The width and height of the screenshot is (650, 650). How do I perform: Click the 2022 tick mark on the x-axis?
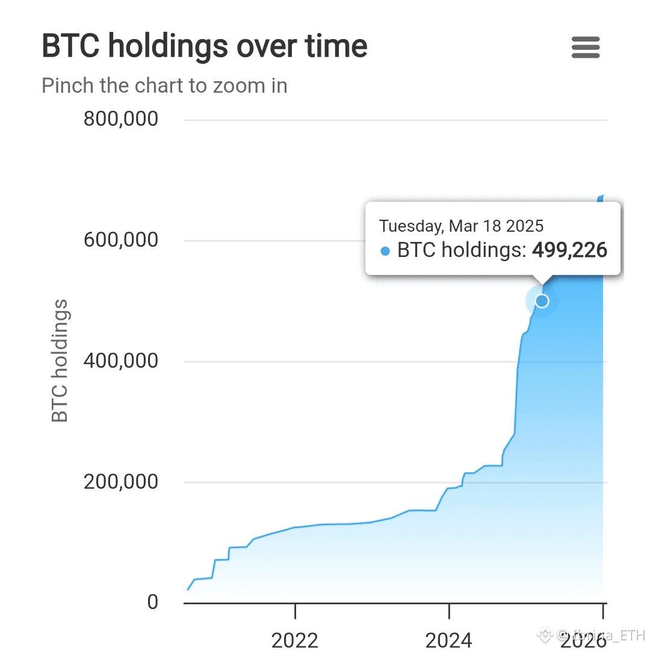(x=295, y=610)
